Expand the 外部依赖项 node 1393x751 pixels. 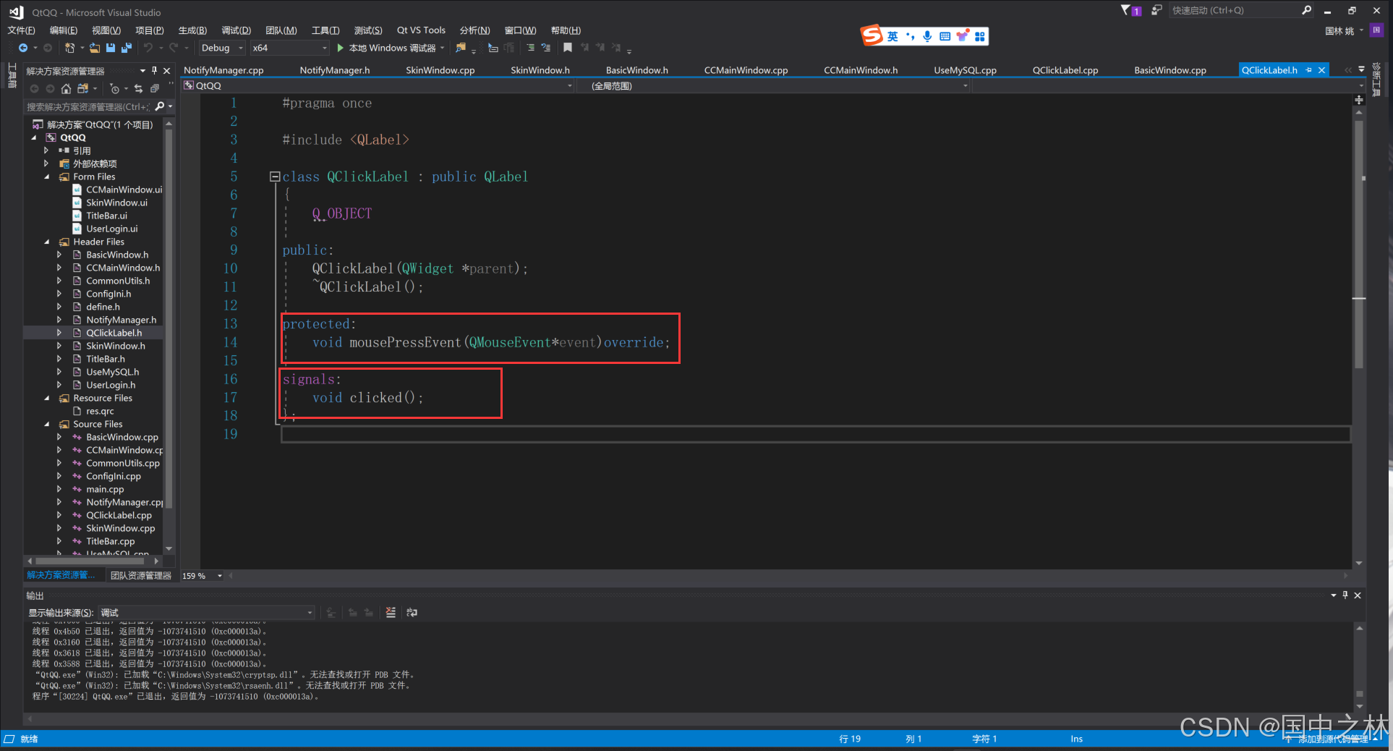pos(46,164)
